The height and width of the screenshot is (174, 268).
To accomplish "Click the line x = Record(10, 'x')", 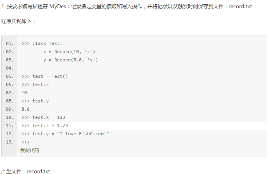I will (69, 52).
